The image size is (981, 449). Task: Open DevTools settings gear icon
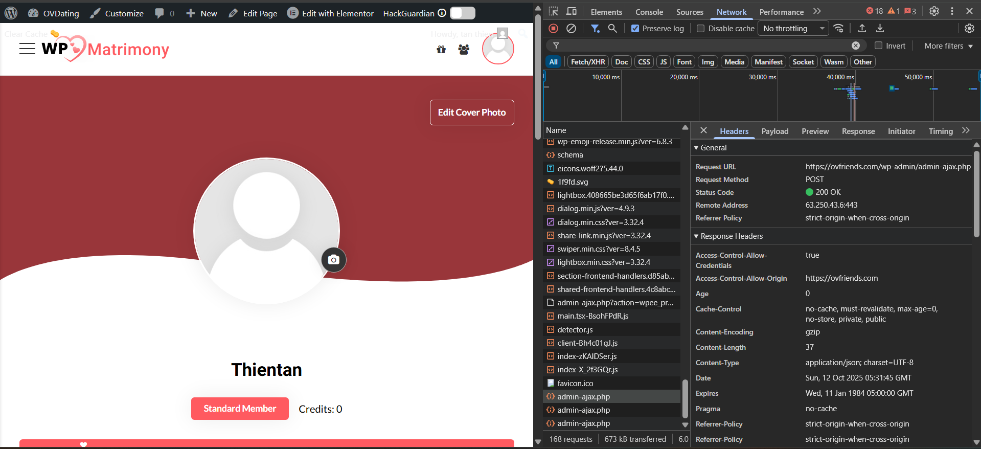[x=934, y=11]
